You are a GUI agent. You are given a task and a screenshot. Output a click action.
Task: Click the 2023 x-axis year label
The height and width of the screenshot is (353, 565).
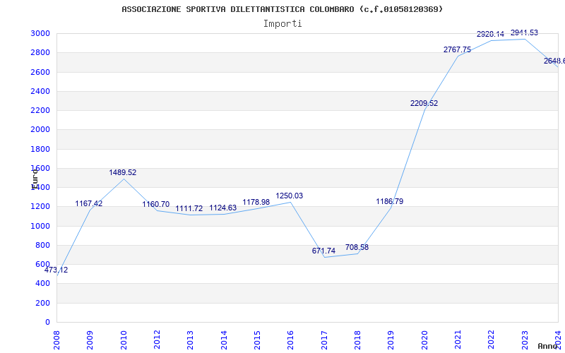pos(525,340)
